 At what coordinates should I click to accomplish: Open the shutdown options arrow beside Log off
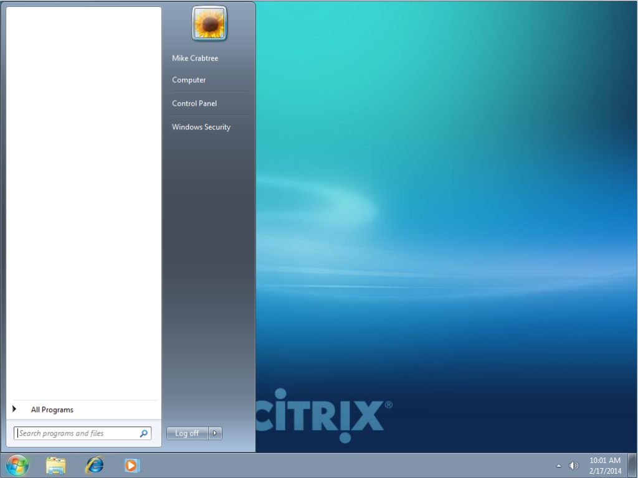click(215, 433)
